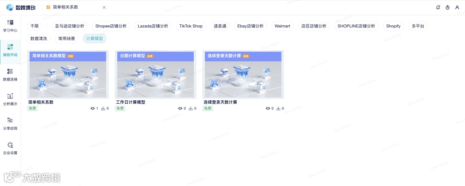
Task: Click the download icon for 简单相关系数
Action: 103,108
